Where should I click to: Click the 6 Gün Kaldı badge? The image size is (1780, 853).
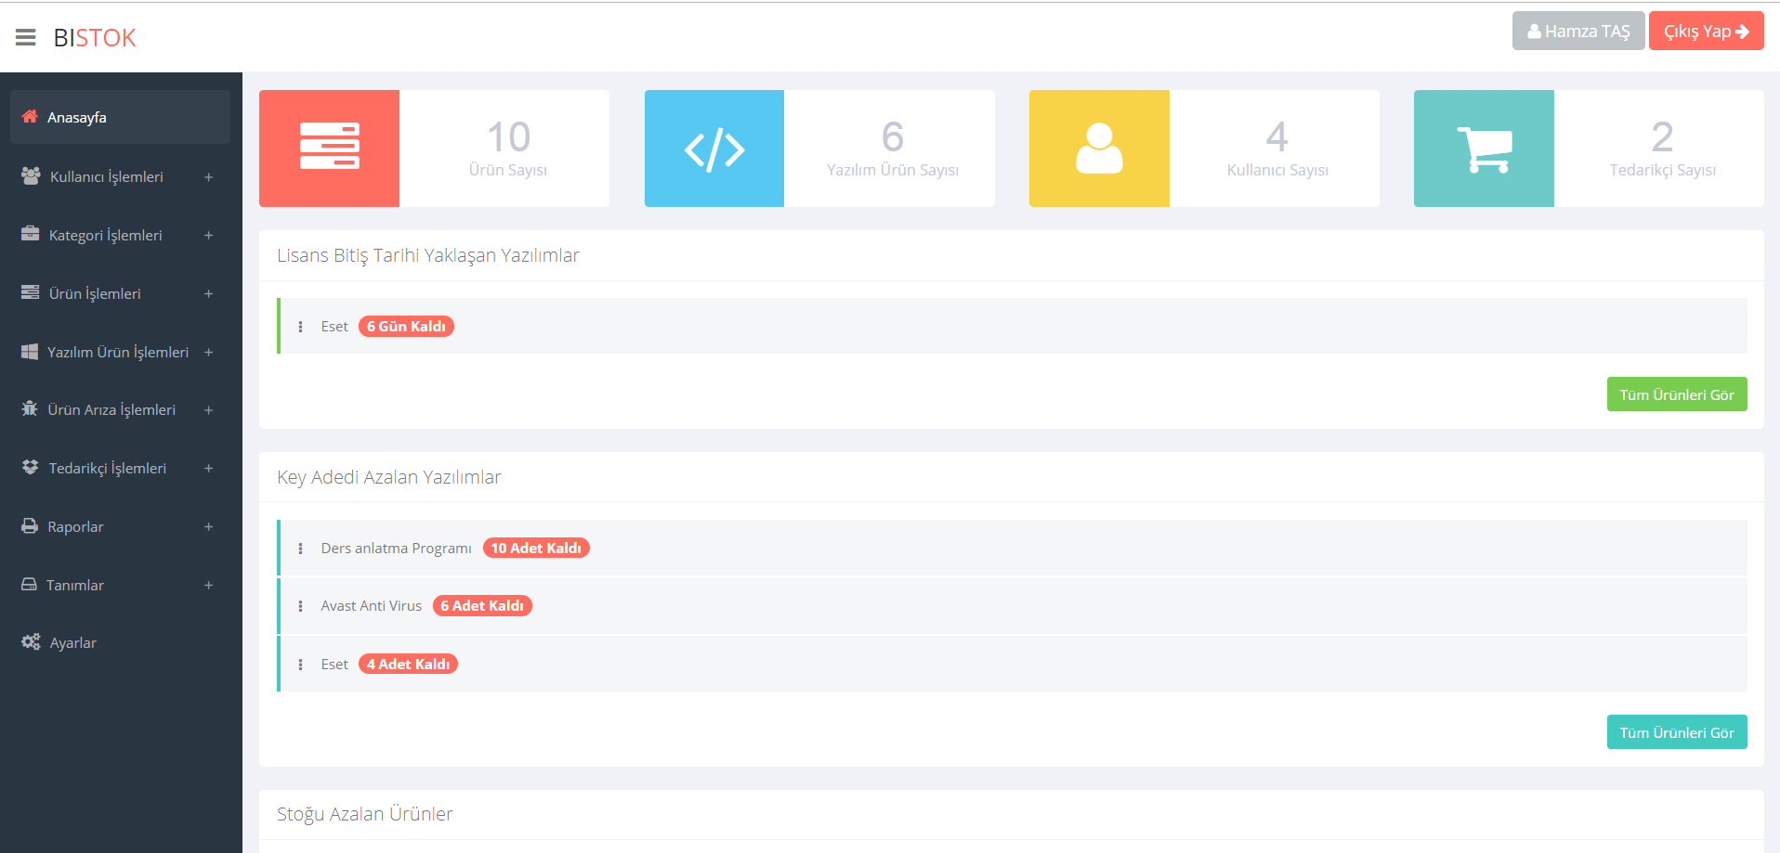coord(406,327)
